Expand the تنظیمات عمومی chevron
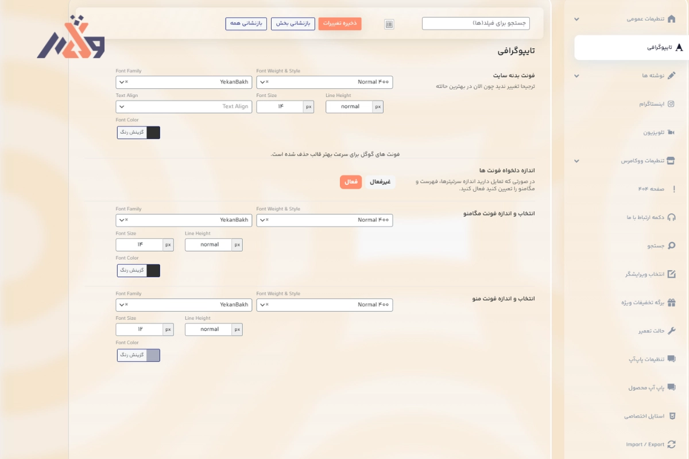The height and width of the screenshot is (459, 689). pyautogui.click(x=576, y=19)
